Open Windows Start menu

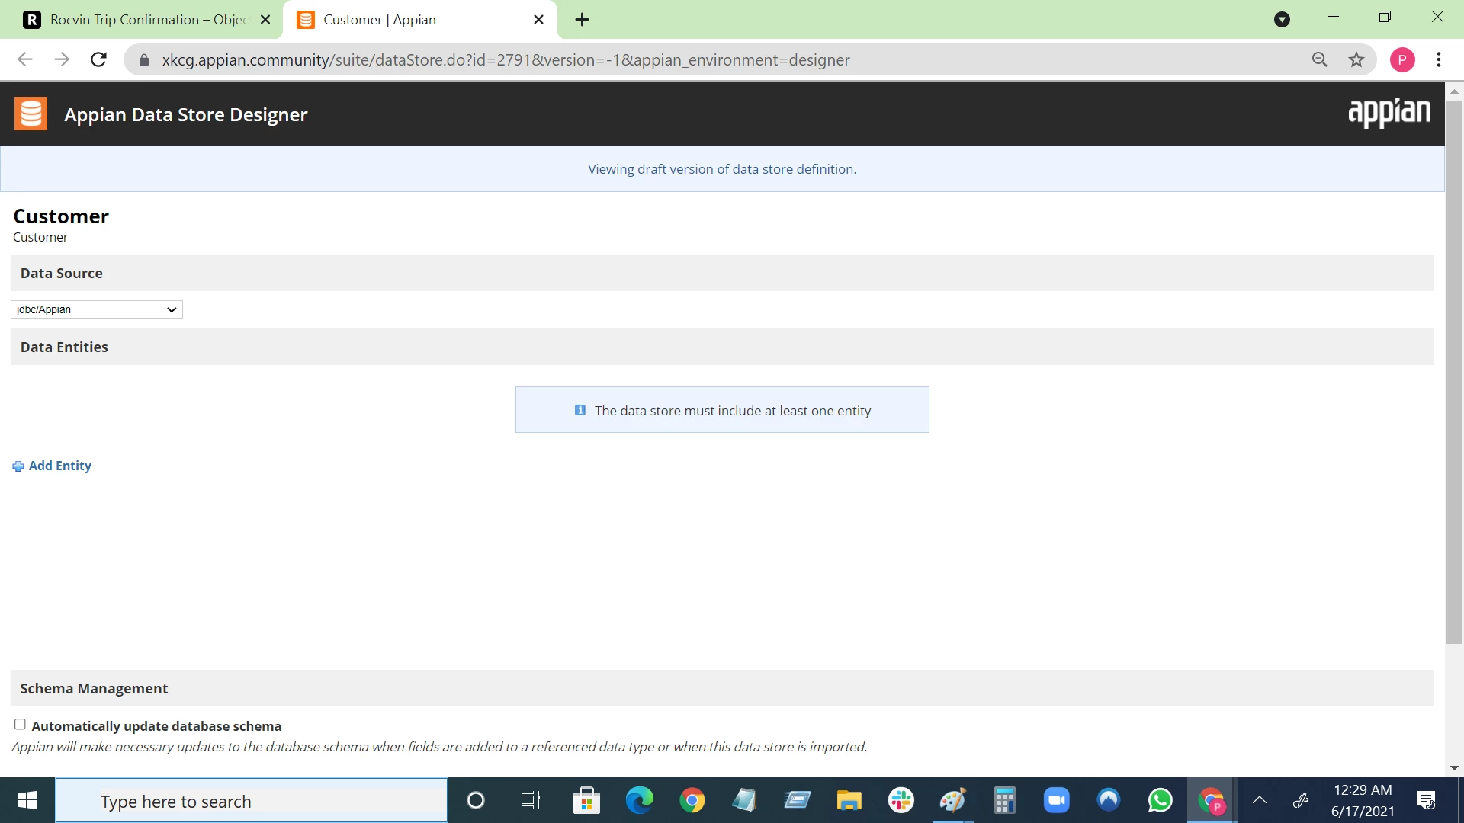[27, 800]
